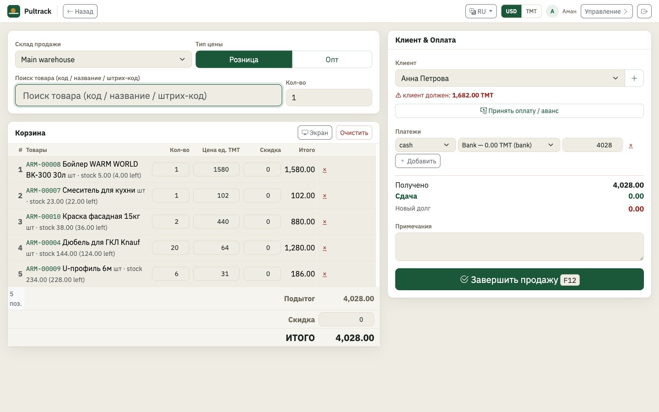Remove Дюбель для ГКЛ Knauf from cart
Viewport: 659px width, 412px height.
pyautogui.click(x=324, y=248)
